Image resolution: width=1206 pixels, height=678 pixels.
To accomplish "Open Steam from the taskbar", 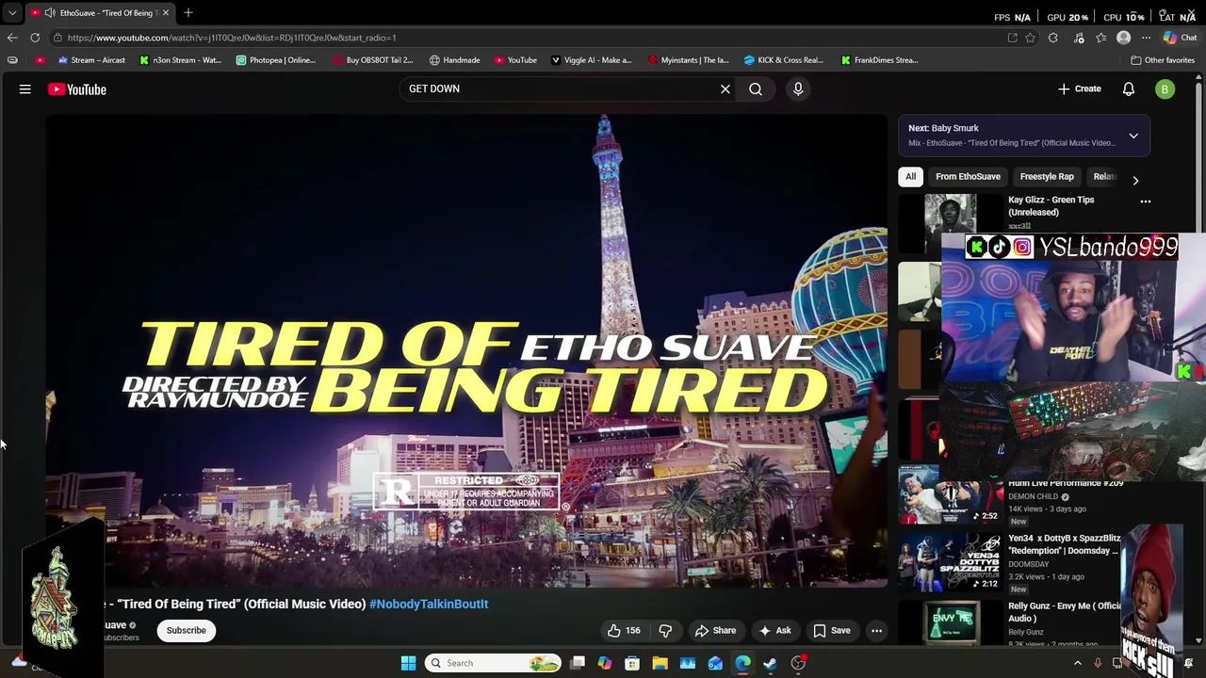I will [x=770, y=663].
